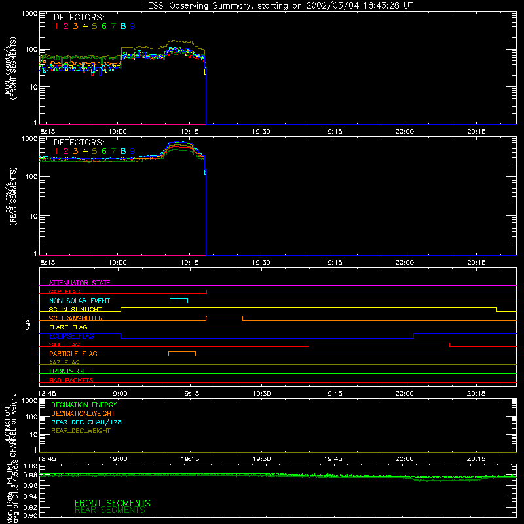Click the HESSI Observing Summary title text

(277, 6)
